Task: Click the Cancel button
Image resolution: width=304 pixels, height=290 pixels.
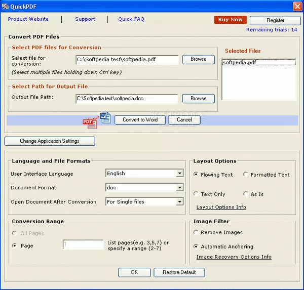Action: coord(184,120)
